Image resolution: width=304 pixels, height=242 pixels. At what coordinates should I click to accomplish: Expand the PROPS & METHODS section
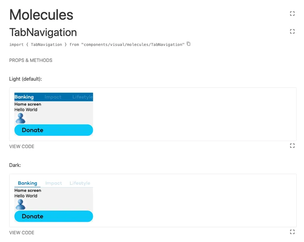[x=31, y=60]
